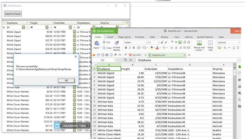Click the orange Sign in button
The image size is (245, 139).
(236, 31)
